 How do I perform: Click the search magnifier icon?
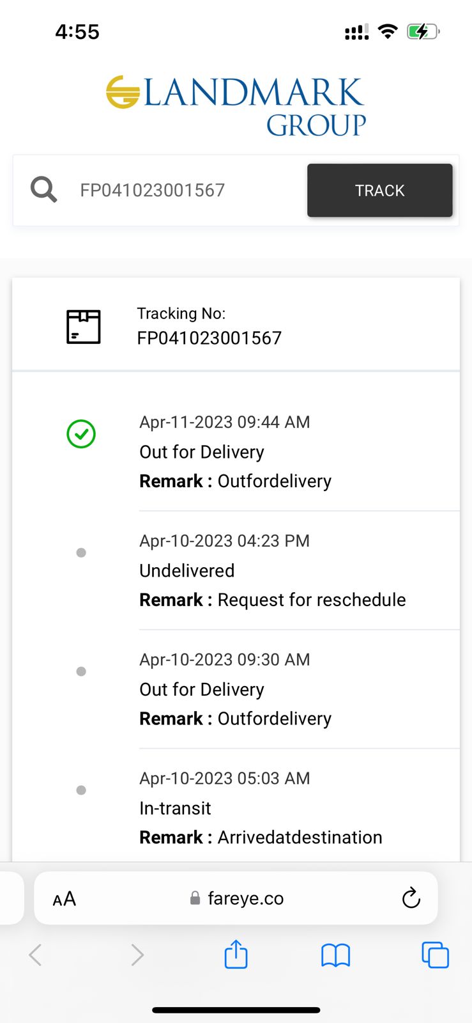pyautogui.click(x=43, y=190)
